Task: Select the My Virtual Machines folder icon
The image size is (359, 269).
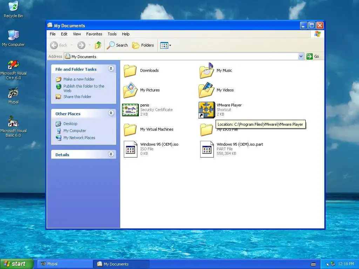Action: coord(130,130)
